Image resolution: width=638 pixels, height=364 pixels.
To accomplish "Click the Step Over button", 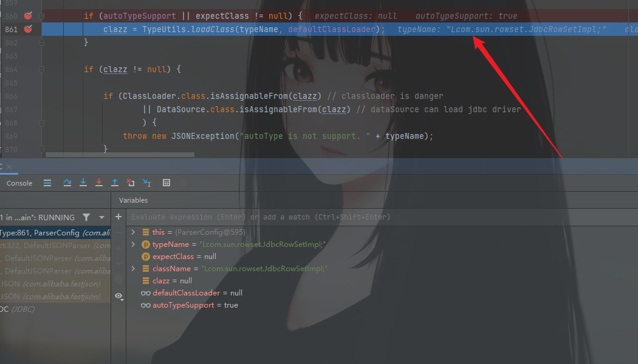I will 67,183.
